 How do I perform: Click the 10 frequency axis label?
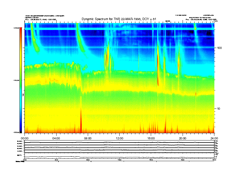[x=219, y=109]
